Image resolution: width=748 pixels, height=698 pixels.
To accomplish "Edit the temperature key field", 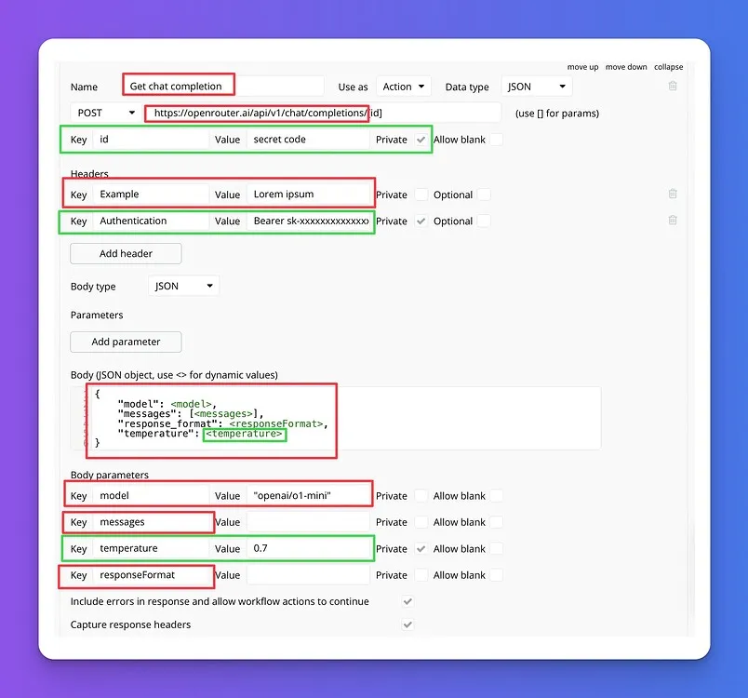I will tap(151, 548).
